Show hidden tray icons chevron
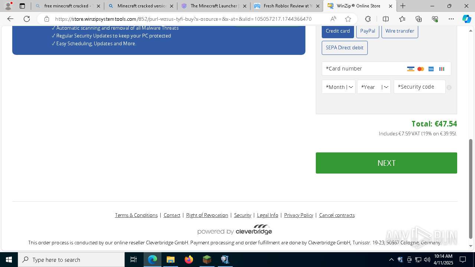The image size is (475, 267). click(391, 260)
